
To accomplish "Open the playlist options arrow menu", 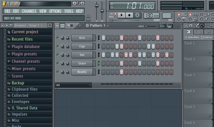I will click(x=186, y=26).
